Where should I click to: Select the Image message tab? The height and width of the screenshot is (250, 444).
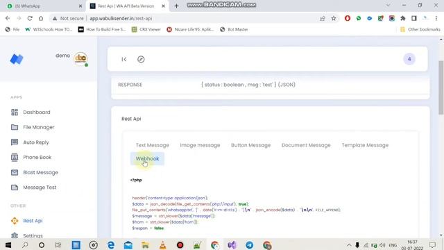200,145
